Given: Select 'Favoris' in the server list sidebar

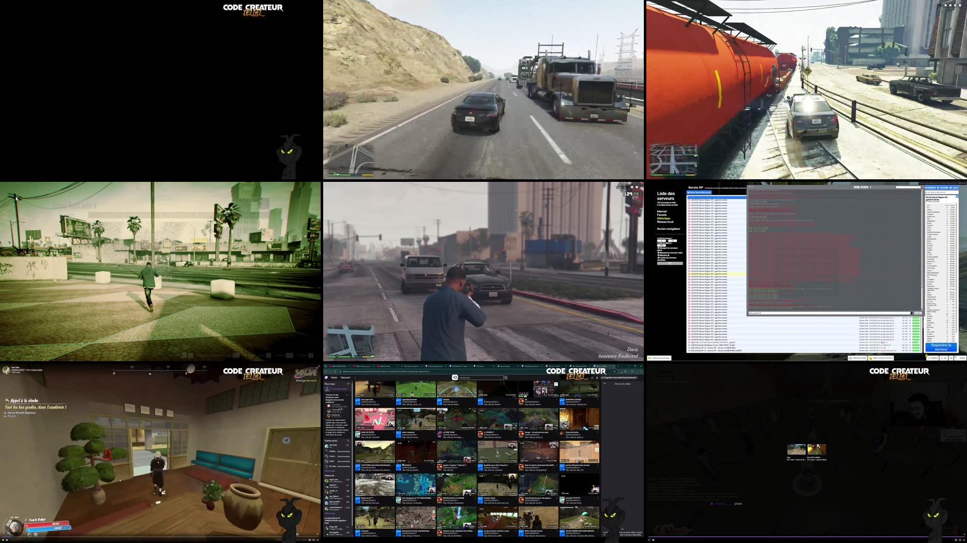Looking at the screenshot, I should (x=661, y=215).
